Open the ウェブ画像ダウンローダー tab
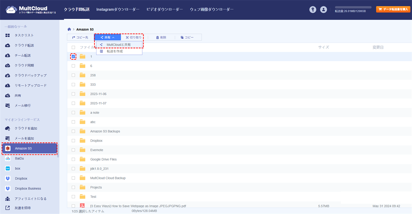The width and height of the screenshot is (412, 214). pyautogui.click(x=212, y=10)
